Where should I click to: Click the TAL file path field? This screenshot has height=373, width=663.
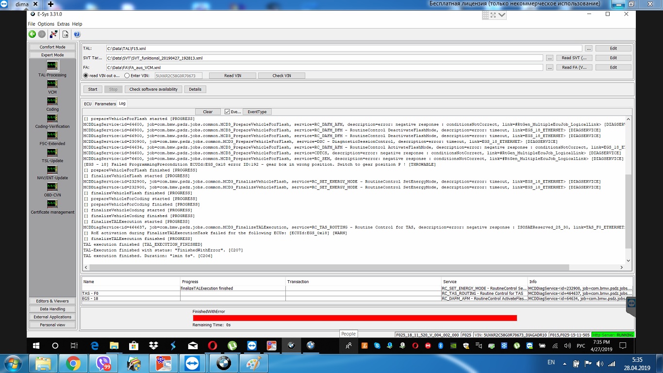[x=344, y=49]
